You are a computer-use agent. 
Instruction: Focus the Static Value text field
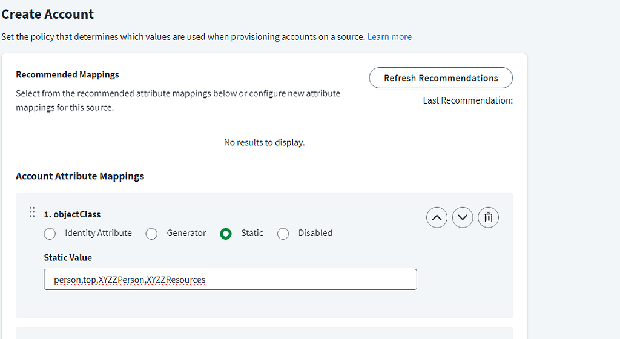(x=230, y=279)
